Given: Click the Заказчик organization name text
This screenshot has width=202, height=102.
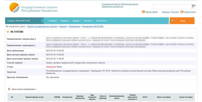Looking at the screenshot, I should 118,72.
